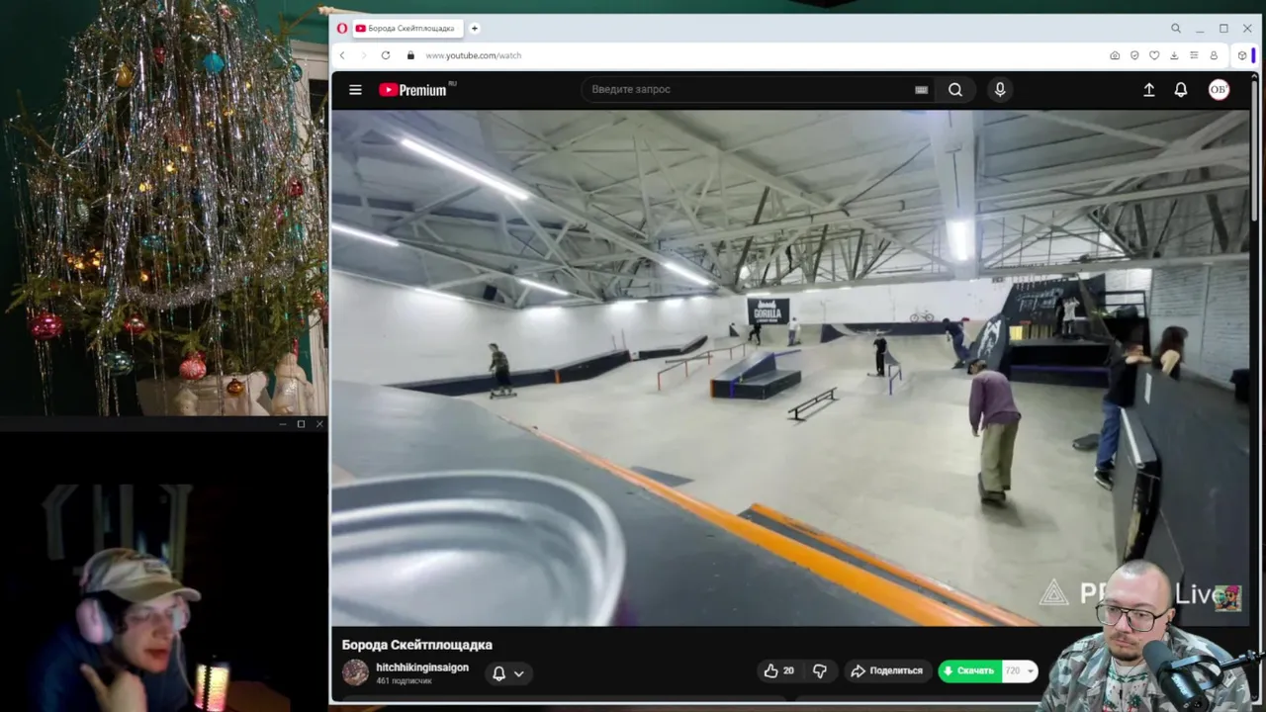This screenshot has height=712, width=1266.
Task: Maximize the webcam window at left
Action: 301,424
